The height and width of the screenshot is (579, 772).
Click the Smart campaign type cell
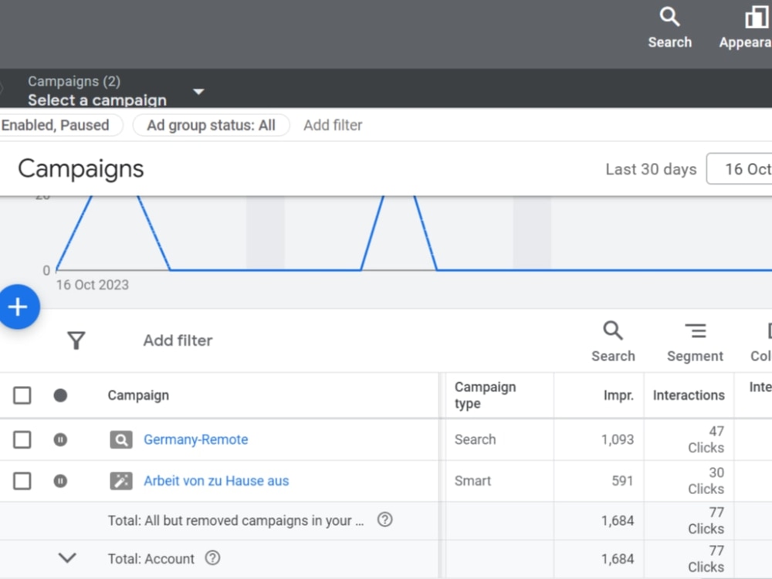(x=472, y=481)
